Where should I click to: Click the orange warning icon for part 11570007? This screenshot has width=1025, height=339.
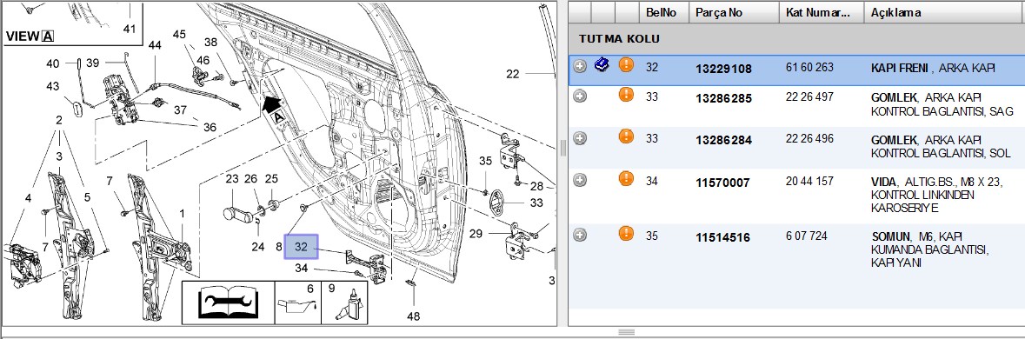click(x=626, y=178)
